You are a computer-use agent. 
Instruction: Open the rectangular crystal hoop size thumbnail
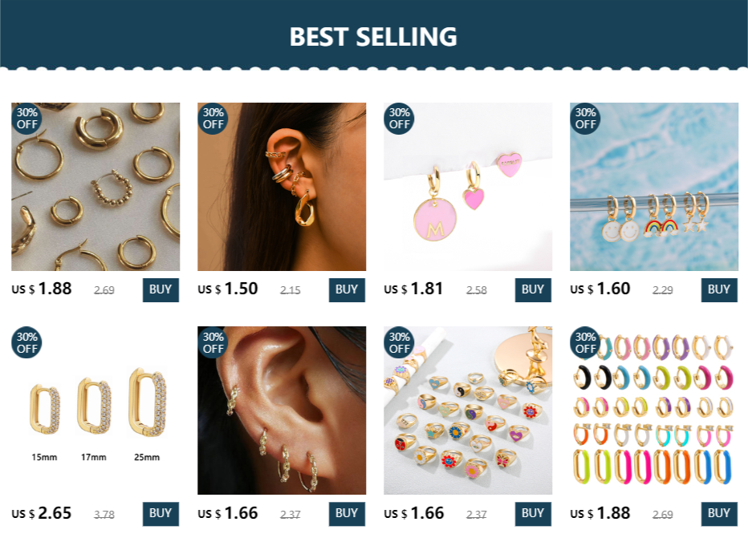pos(96,411)
